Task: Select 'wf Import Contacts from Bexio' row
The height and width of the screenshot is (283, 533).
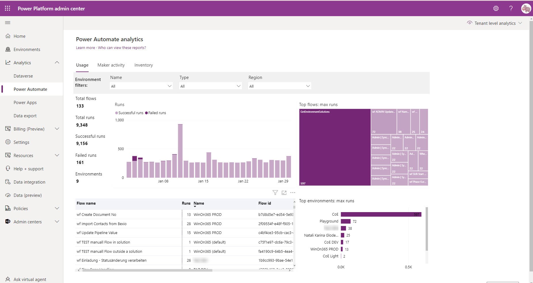Action: [x=185, y=224]
